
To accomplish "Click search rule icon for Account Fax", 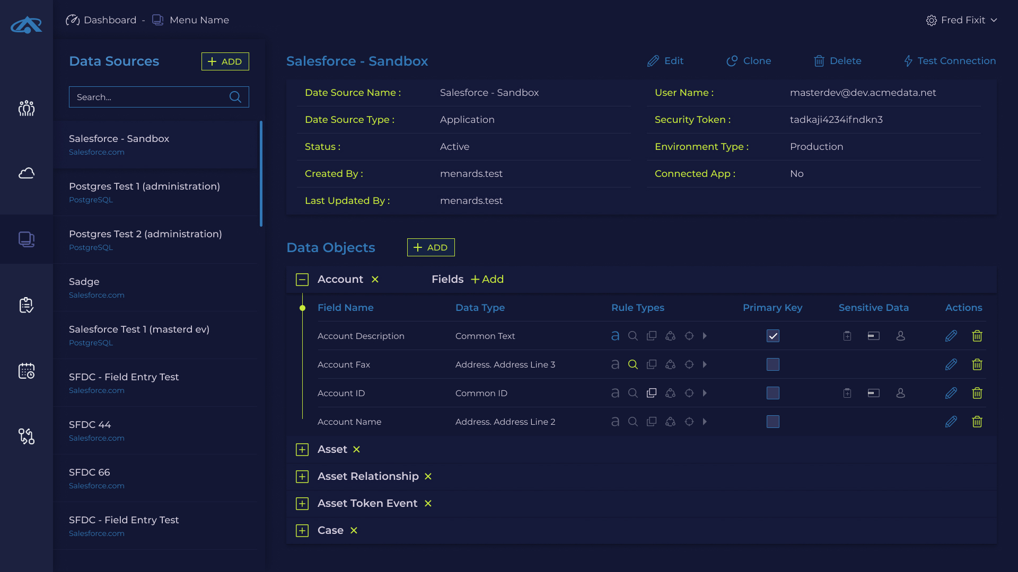I will [x=633, y=364].
